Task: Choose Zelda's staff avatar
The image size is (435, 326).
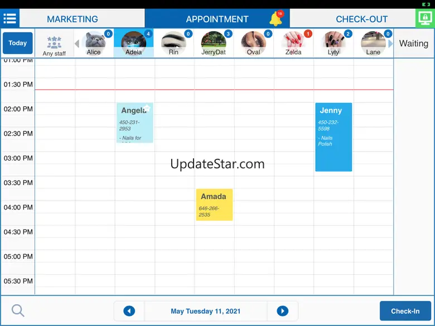Action: (x=293, y=42)
